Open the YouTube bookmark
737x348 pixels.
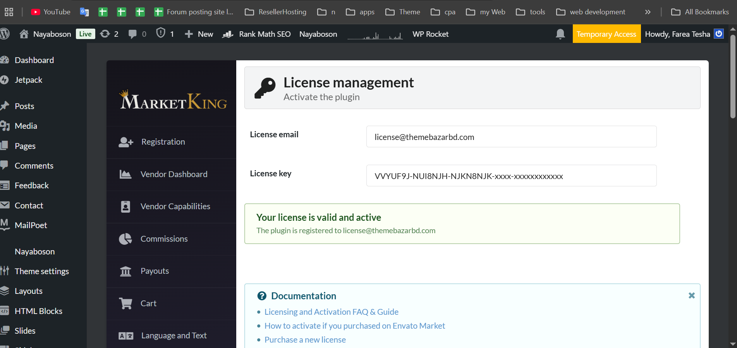51,12
